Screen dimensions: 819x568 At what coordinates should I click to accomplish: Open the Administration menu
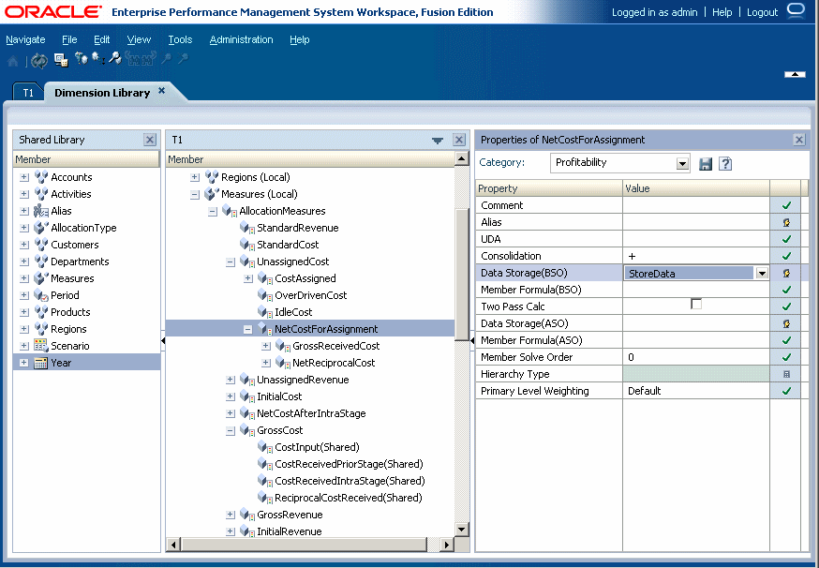(242, 39)
